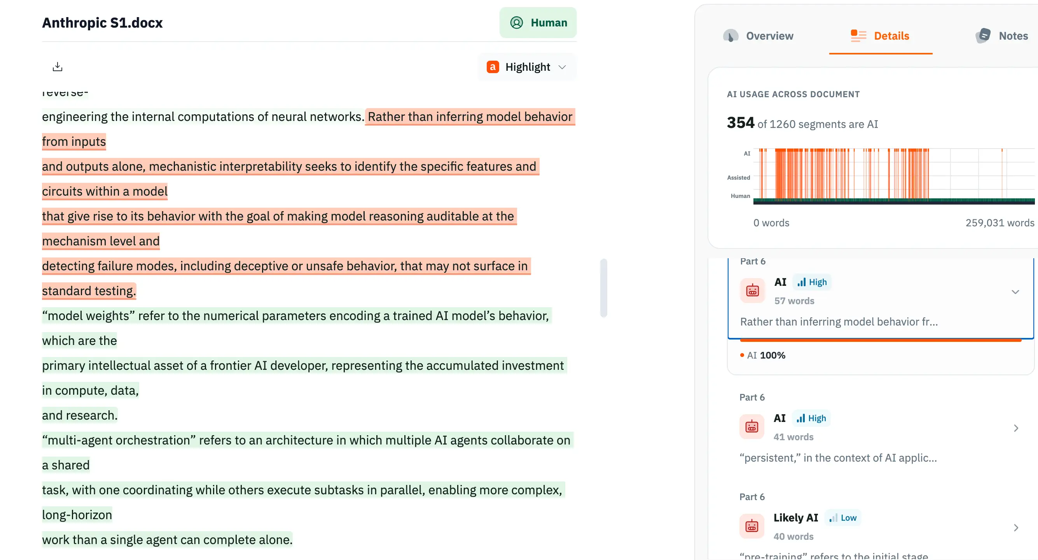Image resolution: width=1038 pixels, height=560 pixels.
Task: Select the Details tab
Action: click(880, 36)
